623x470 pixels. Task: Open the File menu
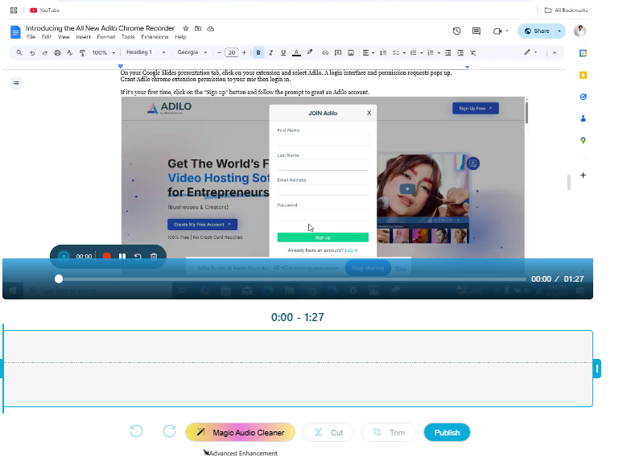[x=31, y=37]
